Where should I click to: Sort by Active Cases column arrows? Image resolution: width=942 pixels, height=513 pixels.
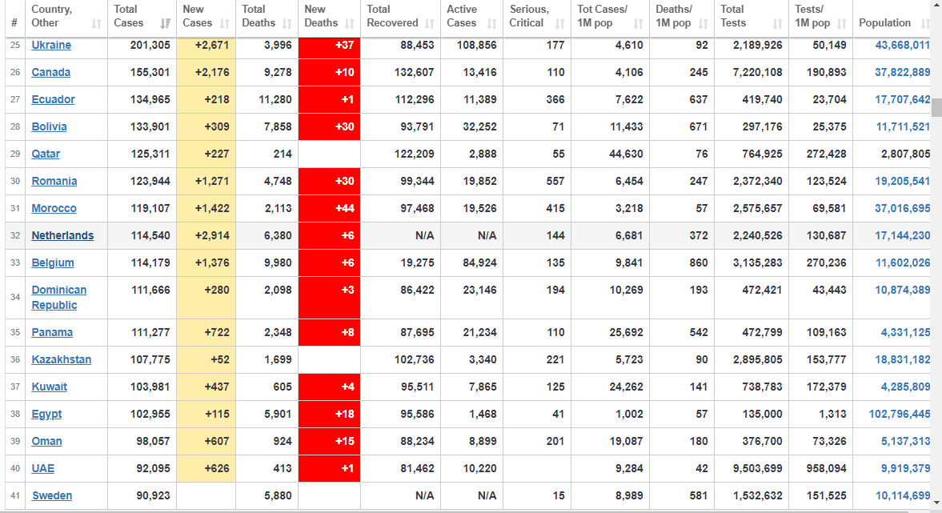(x=492, y=23)
